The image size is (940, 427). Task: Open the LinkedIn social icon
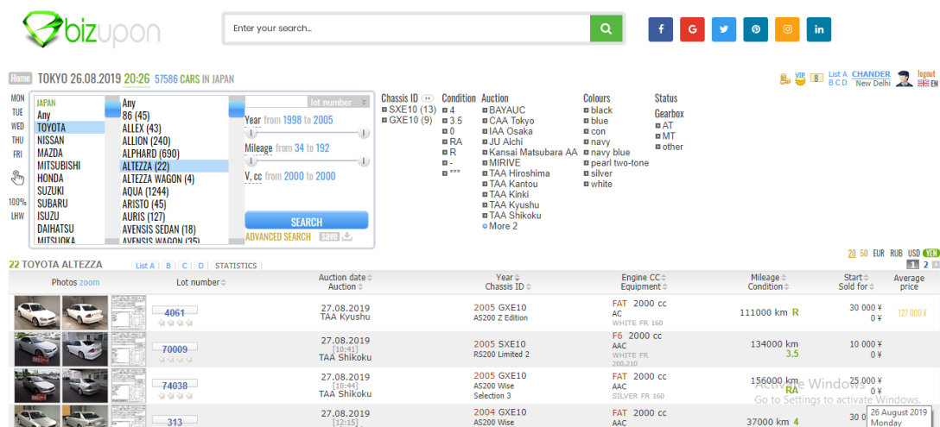tap(819, 29)
